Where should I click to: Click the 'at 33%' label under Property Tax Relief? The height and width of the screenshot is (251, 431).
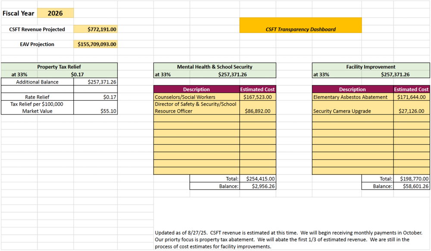point(19,74)
